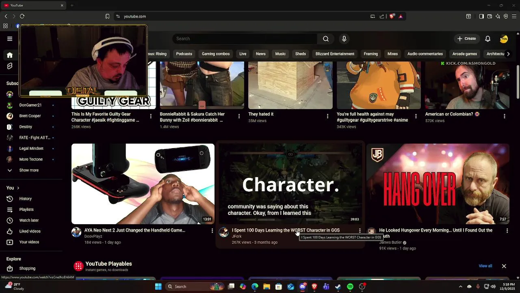Select the Podcasts category chip
This screenshot has width=520, height=293.
[x=184, y=54]
